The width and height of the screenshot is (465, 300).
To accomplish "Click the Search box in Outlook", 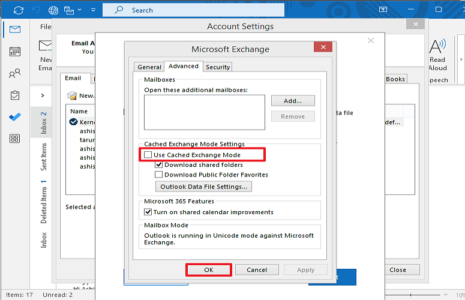I will click(x=193, y=10).
